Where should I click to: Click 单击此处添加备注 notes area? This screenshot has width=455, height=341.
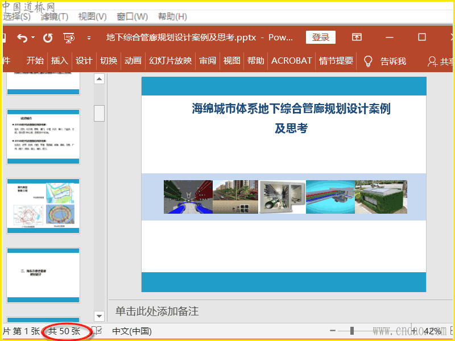pos(157,311)
